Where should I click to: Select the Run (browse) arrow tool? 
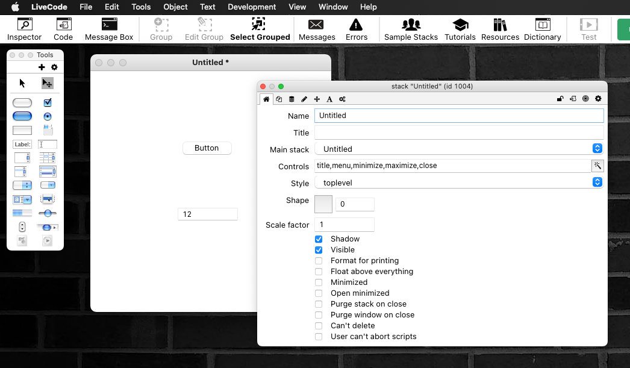coord(22,83)
